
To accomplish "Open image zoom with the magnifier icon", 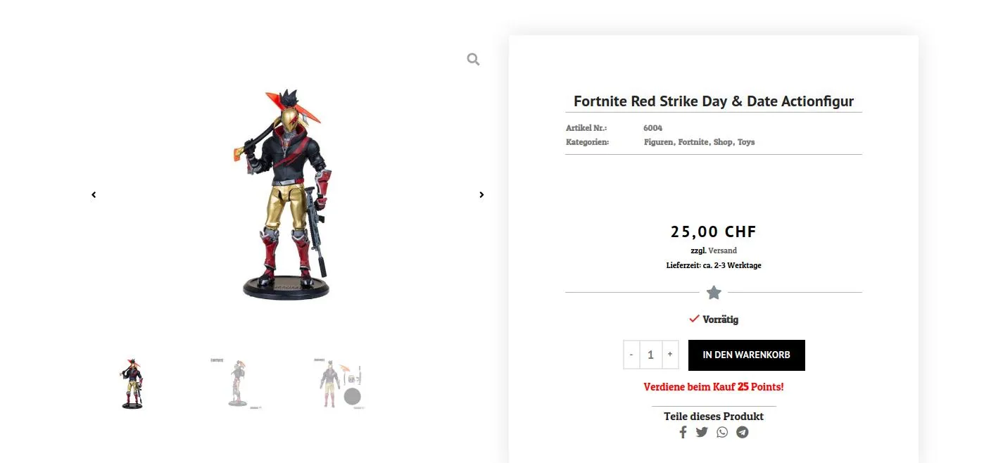I will coord(473,60).
